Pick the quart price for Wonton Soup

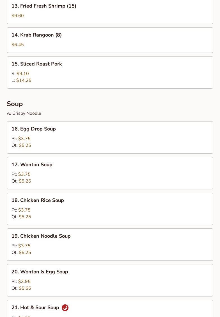(x=25, y=181)
